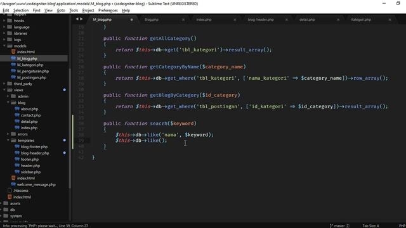Collapse the models folder
406x228 pixels.
coord(4,46)
